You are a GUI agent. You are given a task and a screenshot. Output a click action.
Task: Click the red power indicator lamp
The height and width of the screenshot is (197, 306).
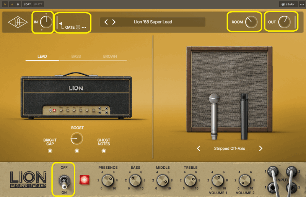pos(83,180)
